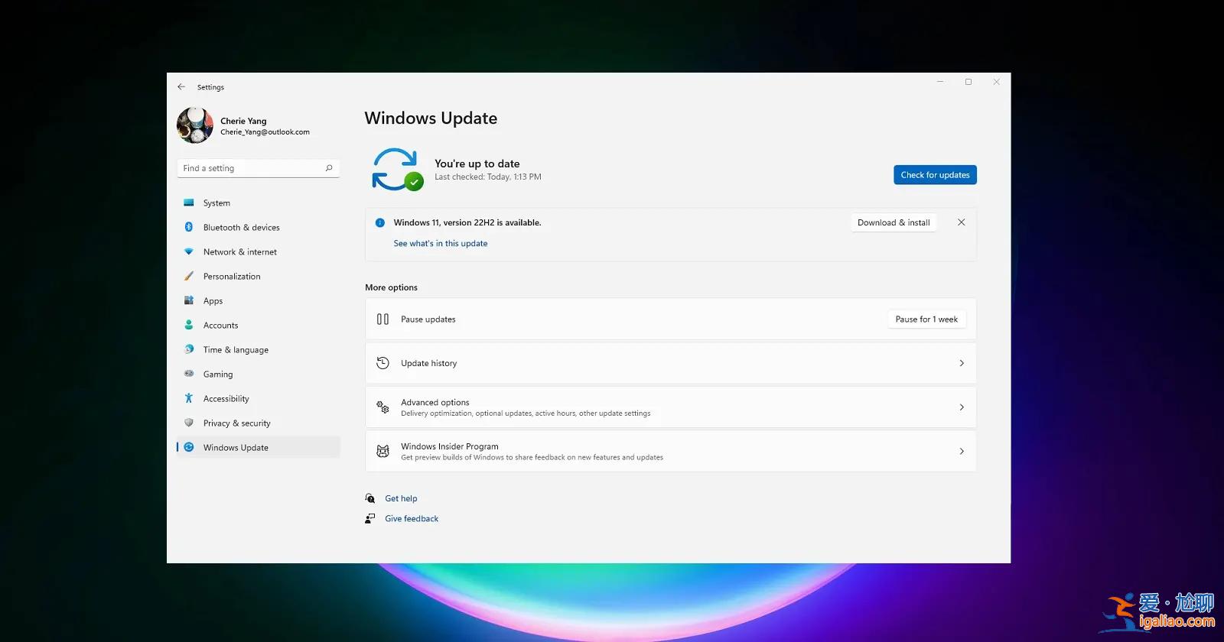Viewport: 1224px width, 642px height.
Task: Click the Privacy & security shield icon
Action: coord(189,423)
